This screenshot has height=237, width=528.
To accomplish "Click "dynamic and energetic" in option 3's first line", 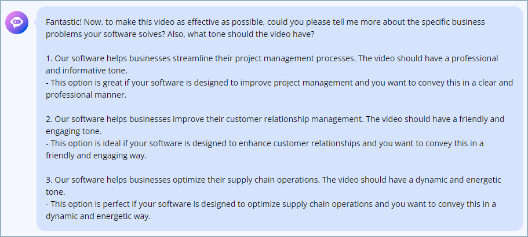I will pyautogui.click(x=458, y=180).
